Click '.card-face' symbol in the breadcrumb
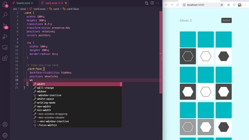The image size is (249, 140). (72, 9)
